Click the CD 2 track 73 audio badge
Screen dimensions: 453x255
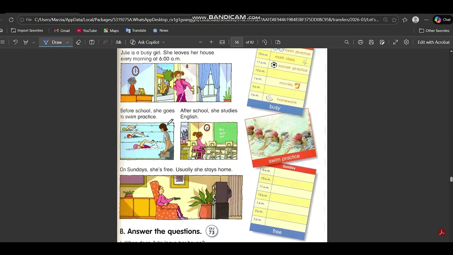(212, 231)
